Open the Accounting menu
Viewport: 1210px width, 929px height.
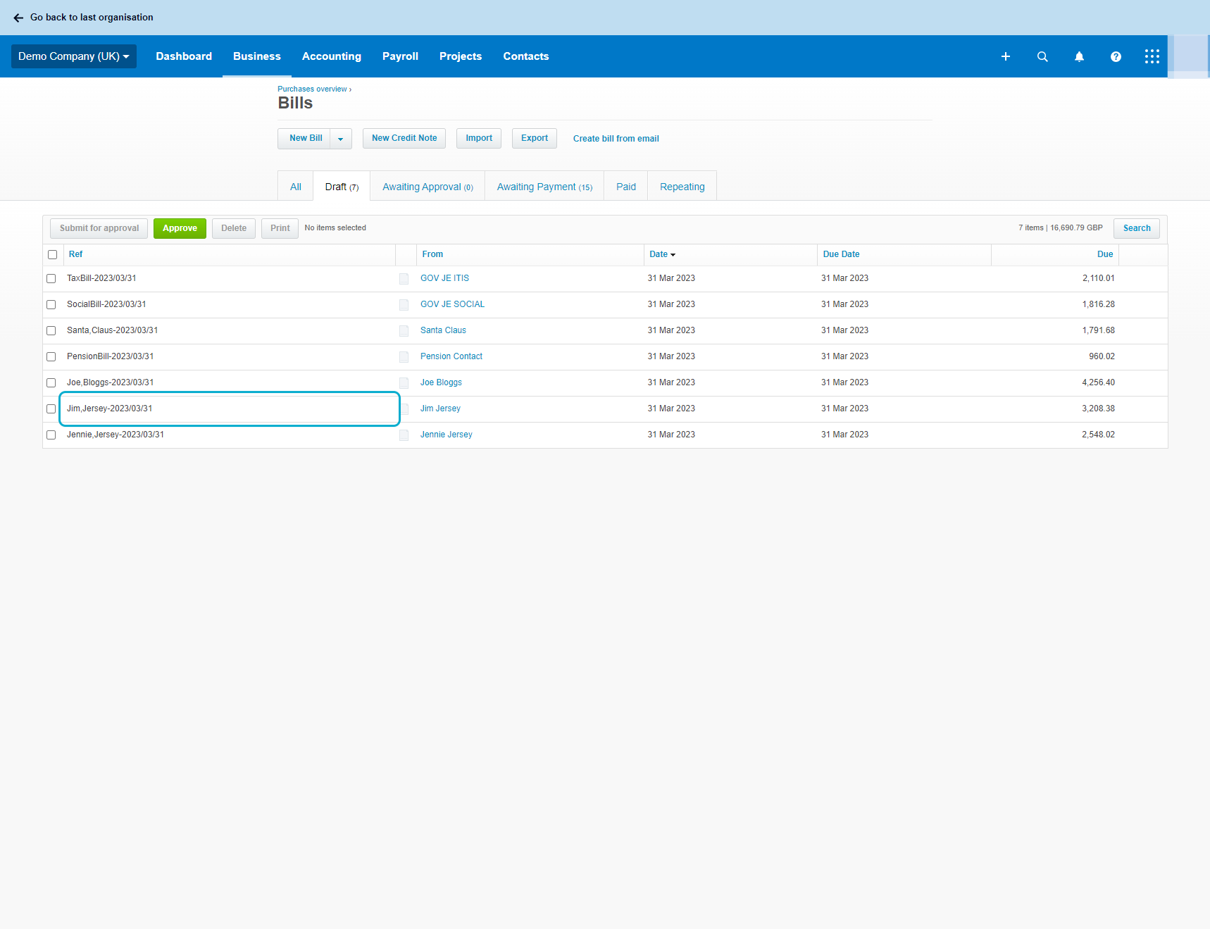point(332,56)
